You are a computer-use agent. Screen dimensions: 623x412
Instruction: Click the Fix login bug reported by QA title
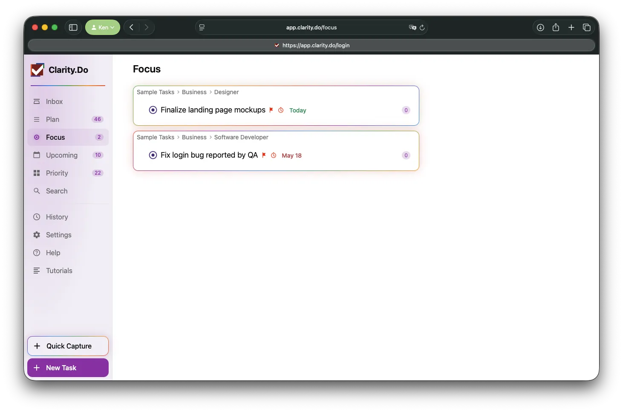point(209,155)
